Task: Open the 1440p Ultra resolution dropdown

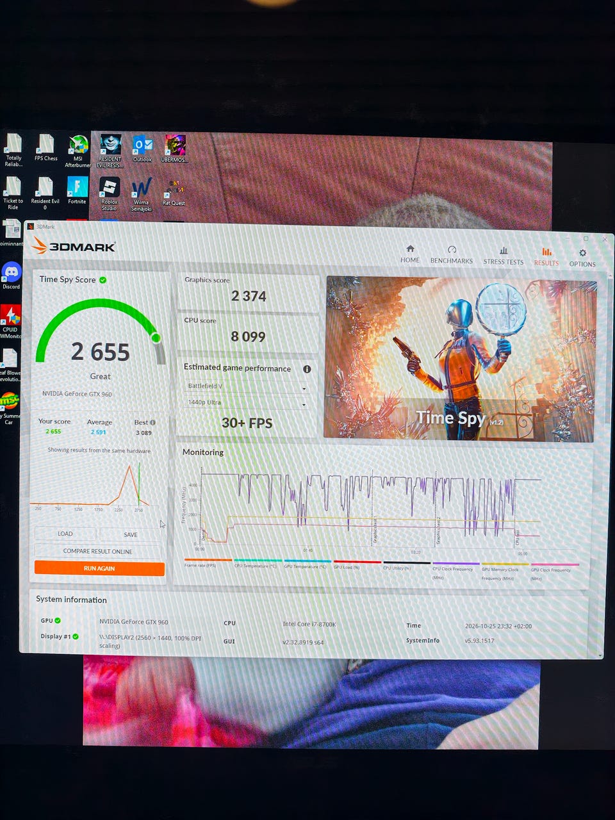Action: pos(247,403)
